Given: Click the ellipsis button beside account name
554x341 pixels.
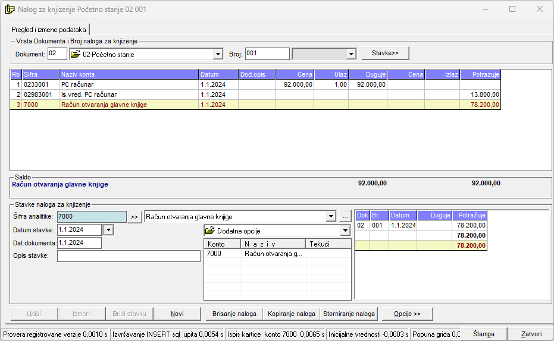Looking at the screenshot, I should 346,217.
